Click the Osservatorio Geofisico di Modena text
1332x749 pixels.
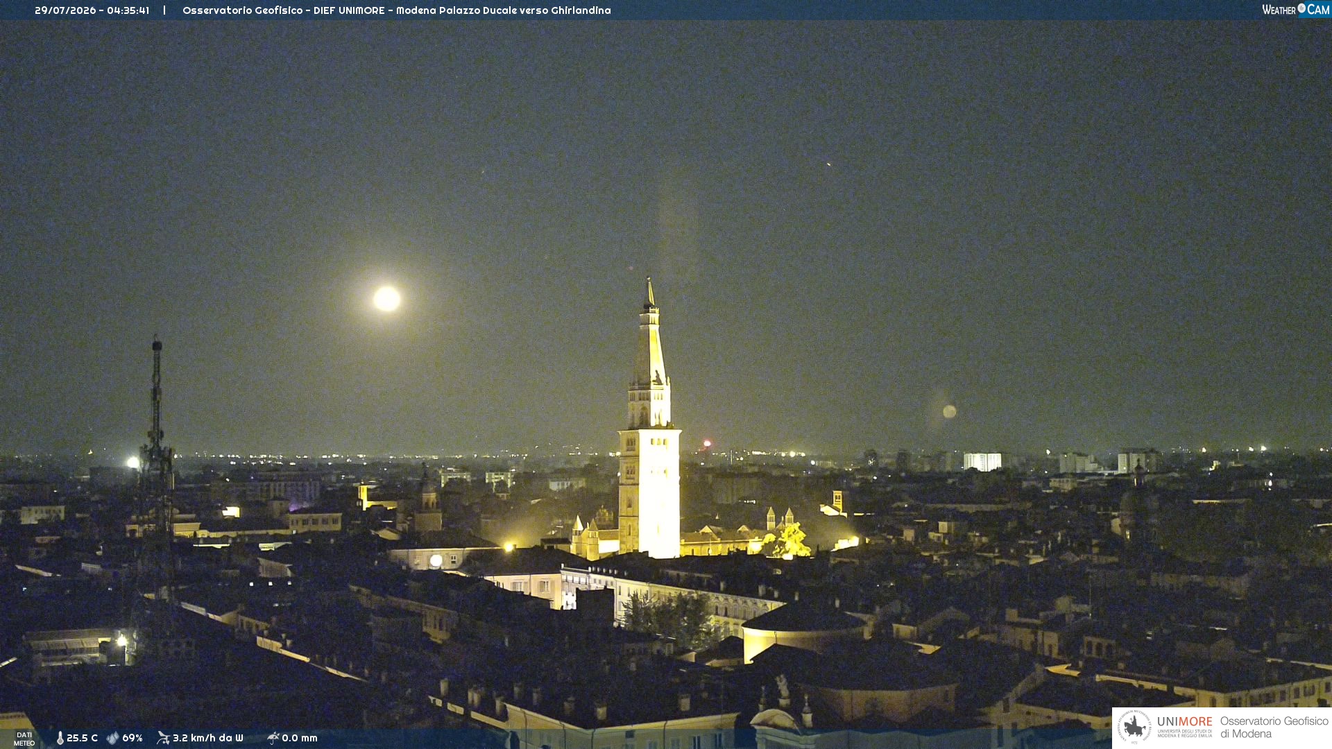pyautogui.click(x=1274, y=727)
